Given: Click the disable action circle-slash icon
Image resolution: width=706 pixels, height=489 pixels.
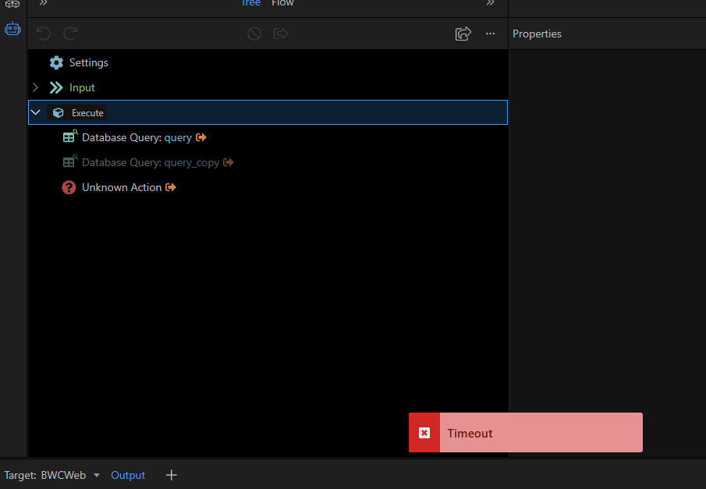Looking at the screenshot, I should [x=254, y=34].
